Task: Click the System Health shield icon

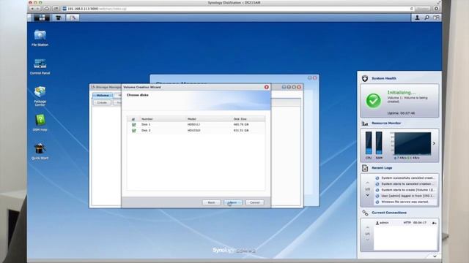Action: pos(365,78)
